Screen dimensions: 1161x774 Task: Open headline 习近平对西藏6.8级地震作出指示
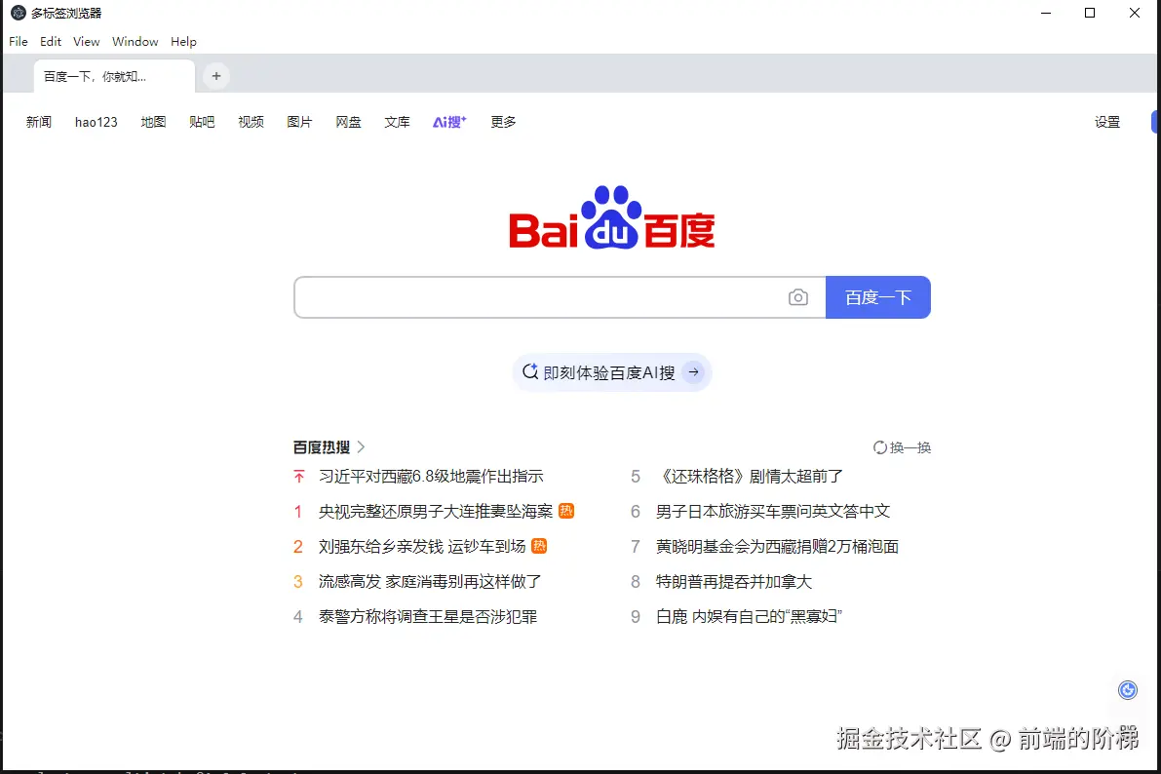click(431, 477)
